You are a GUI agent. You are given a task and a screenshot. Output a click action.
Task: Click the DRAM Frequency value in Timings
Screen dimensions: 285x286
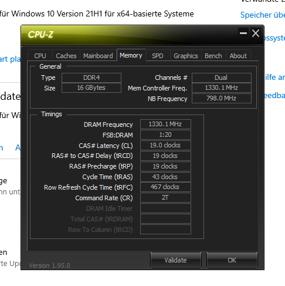165,124
